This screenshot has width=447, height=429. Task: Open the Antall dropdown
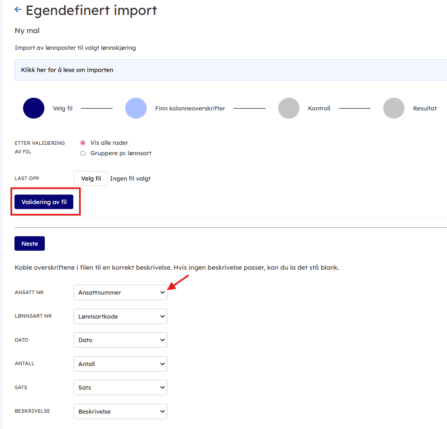point(120,364)
